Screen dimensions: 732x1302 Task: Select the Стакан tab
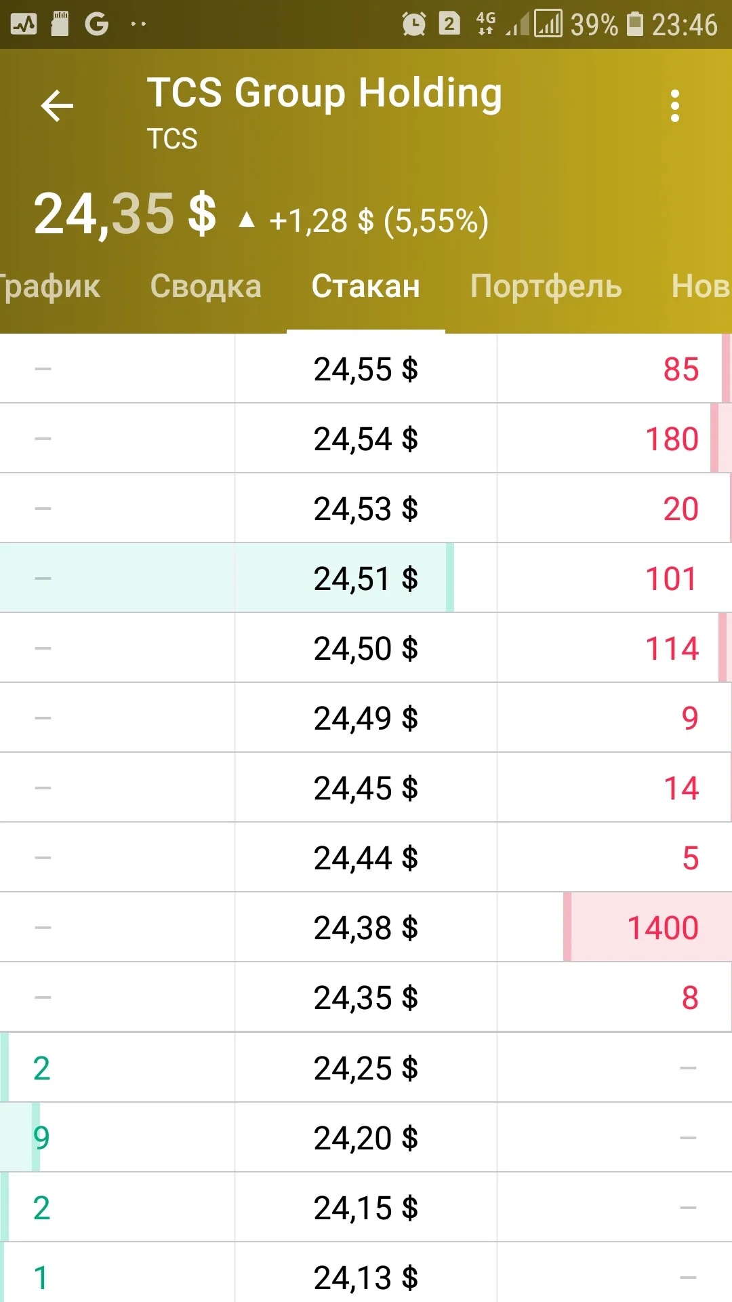pos(366,286)
